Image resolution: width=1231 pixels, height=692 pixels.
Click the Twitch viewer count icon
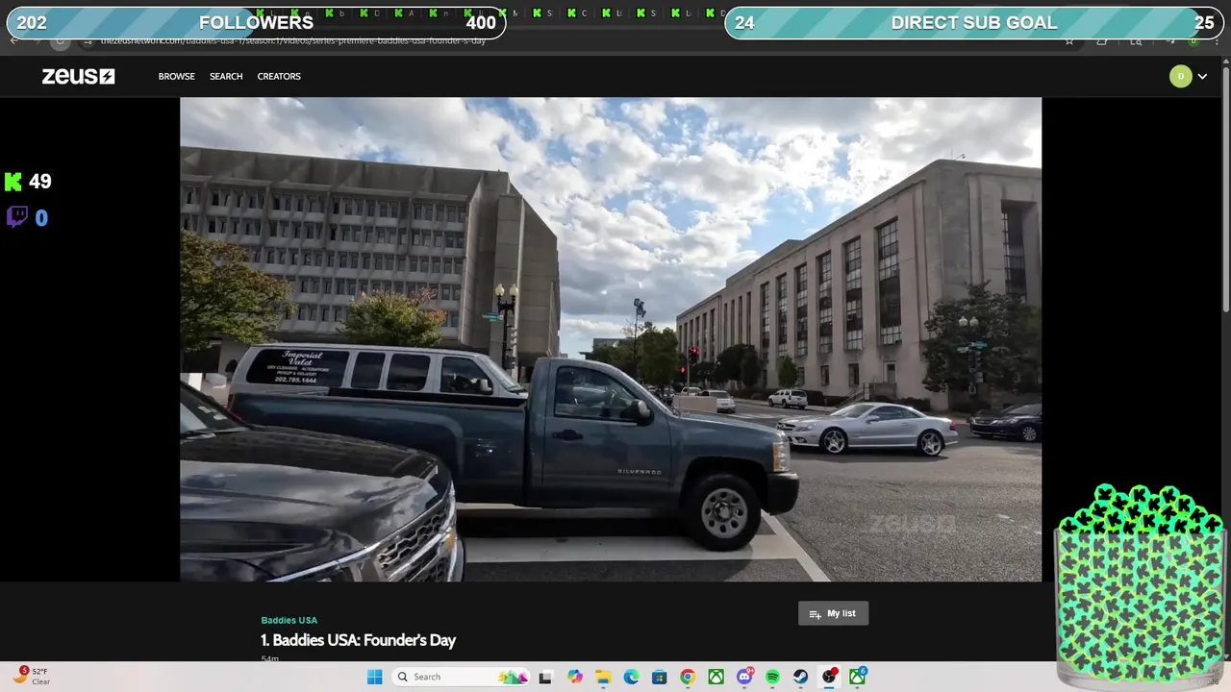tap(16, 217)
